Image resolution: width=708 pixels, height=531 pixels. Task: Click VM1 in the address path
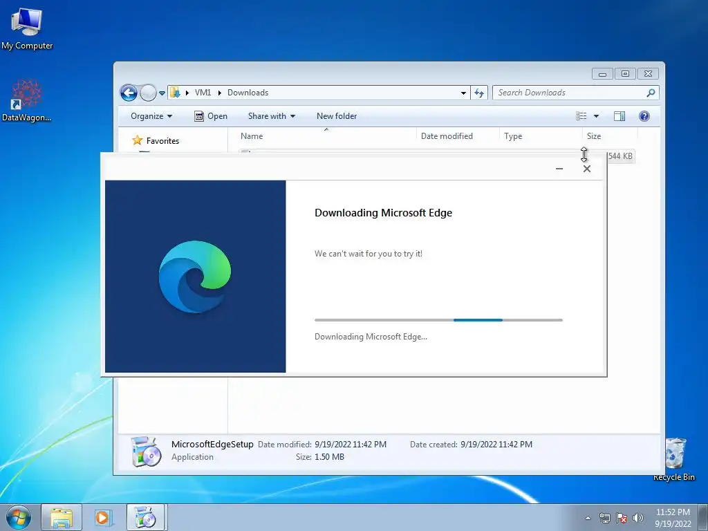point(203,93)
